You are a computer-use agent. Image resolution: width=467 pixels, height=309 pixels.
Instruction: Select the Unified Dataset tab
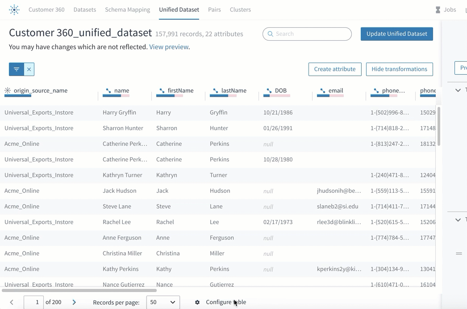coord(179,9)
